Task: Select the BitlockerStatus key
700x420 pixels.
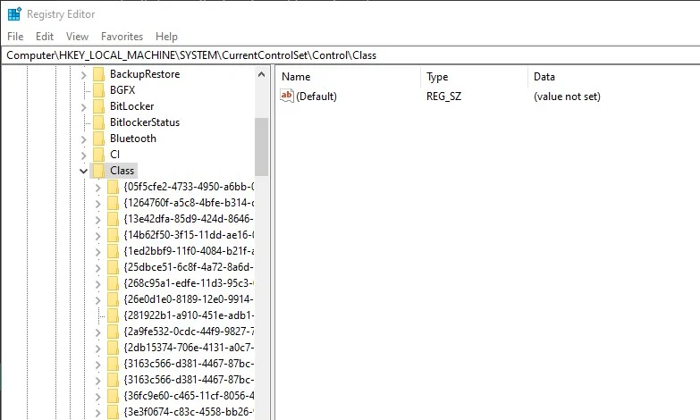Action: click(x=145, y=122)
